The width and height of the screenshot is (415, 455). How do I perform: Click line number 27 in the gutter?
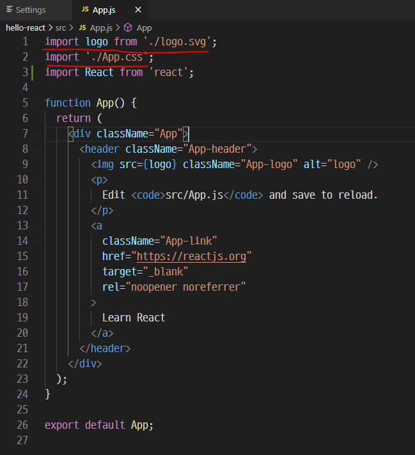22,440
